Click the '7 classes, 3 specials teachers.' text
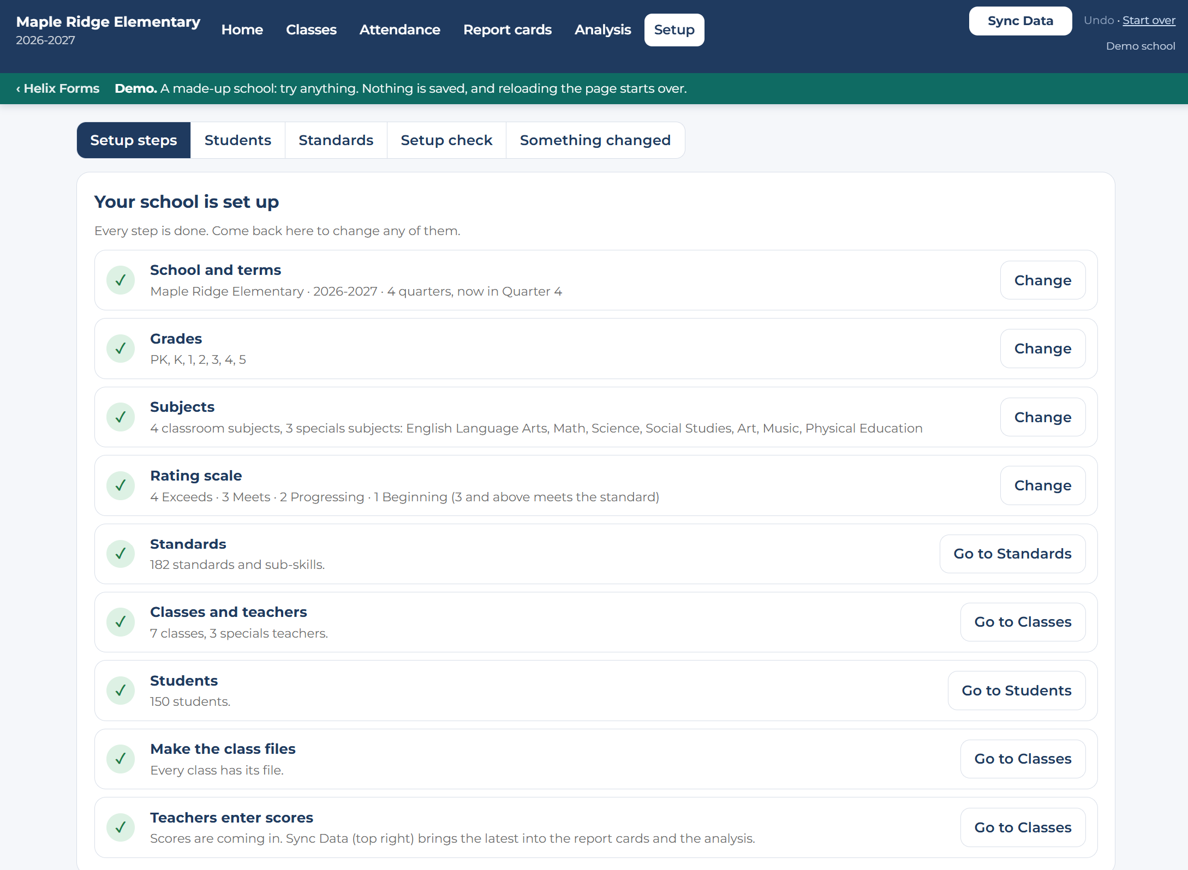 coord(239,633)
